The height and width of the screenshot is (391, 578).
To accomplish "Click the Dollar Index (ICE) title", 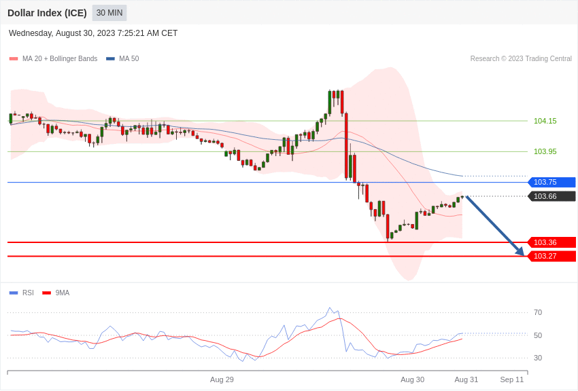I will coord(47,13).
